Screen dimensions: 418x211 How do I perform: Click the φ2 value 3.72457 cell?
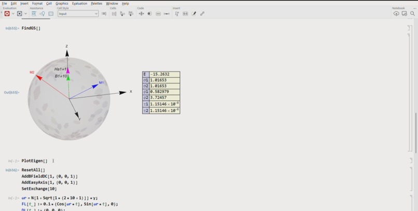click(x=164, y=97)
